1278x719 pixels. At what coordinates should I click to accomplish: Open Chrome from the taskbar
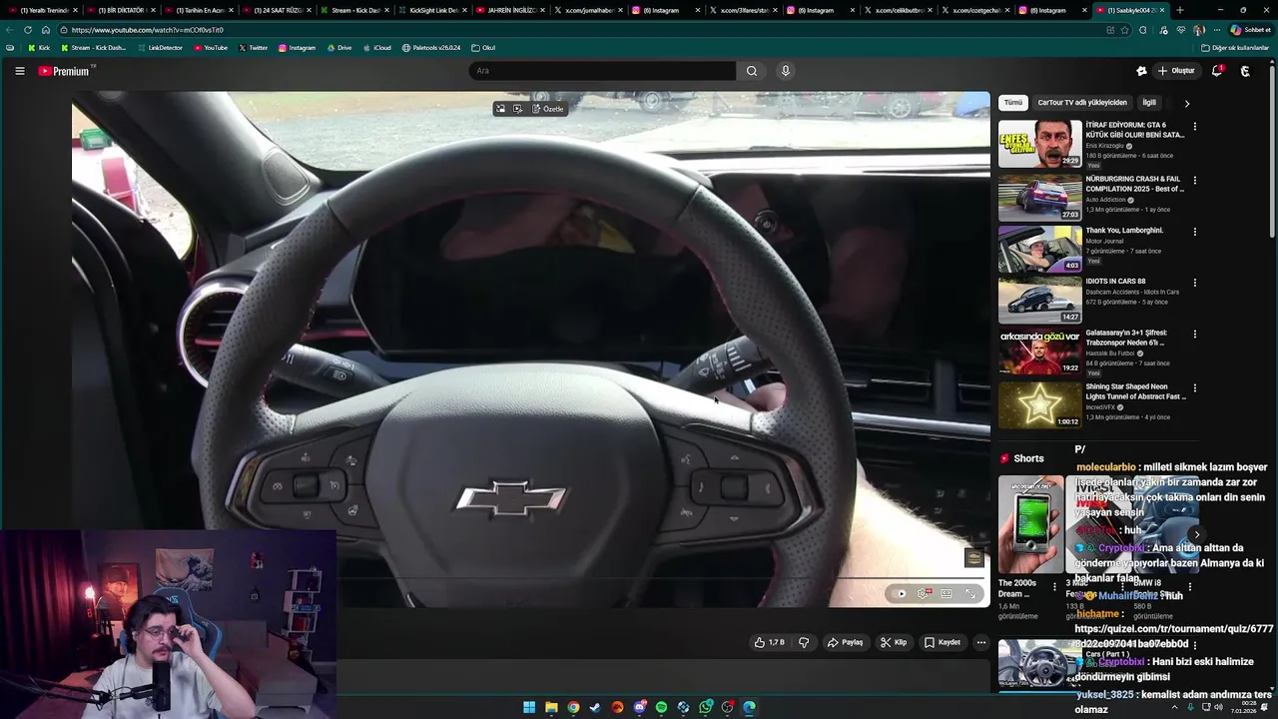coord(573,707)
